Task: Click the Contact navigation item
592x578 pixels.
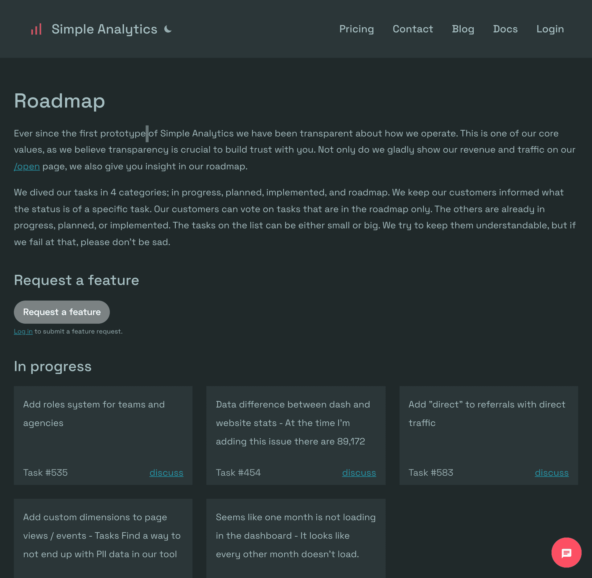Action: [413, 29]
